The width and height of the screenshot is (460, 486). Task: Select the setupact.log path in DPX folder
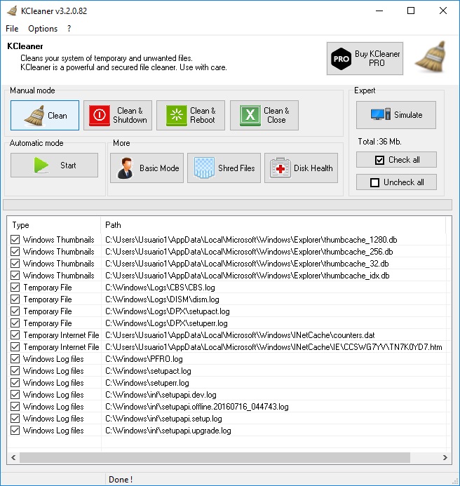[x=168, y=311]
